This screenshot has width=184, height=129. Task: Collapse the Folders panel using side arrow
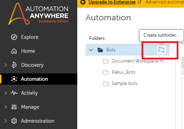[x=173, y=50]
